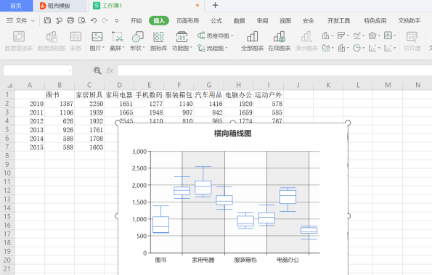Switch to the 审阅 ribbon tab
Screen dimensions: 432x275
pyautogui.click(x=262, y=20)
